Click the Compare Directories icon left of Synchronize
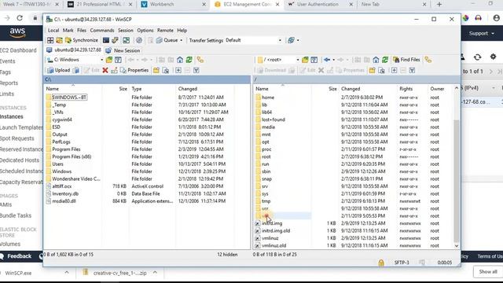This screenshot has height=283, width=503. pyautogui.click(x=60, y=40)
